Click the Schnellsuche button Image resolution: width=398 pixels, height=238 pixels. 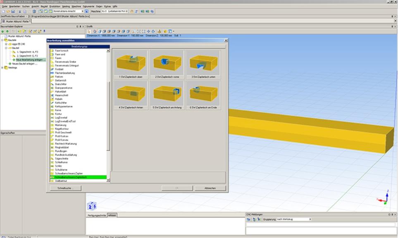[65, 188]
